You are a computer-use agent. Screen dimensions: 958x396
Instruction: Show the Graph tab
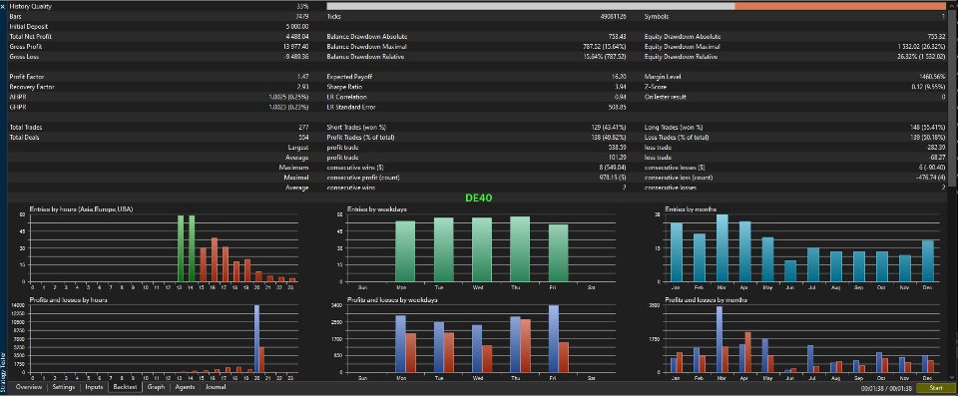(x=156, y=387)
